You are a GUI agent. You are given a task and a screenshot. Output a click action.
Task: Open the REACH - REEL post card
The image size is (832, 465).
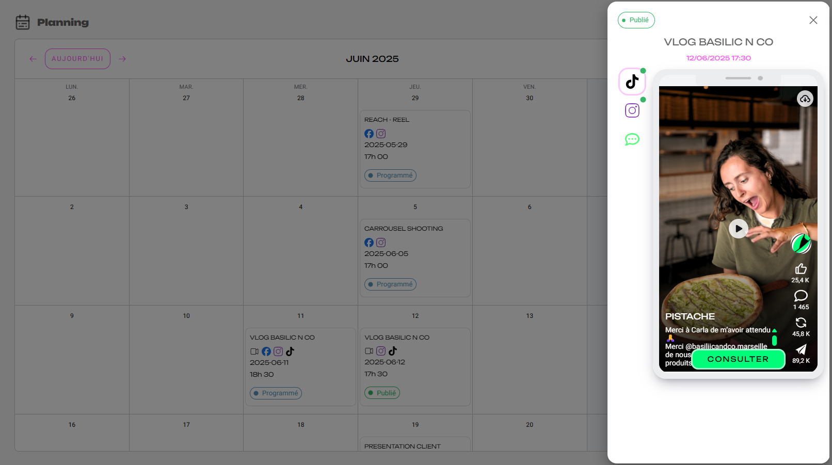click(415, 149)
